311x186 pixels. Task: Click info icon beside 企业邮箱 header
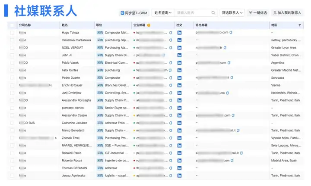pyautogui.click(x=149, y=25)
